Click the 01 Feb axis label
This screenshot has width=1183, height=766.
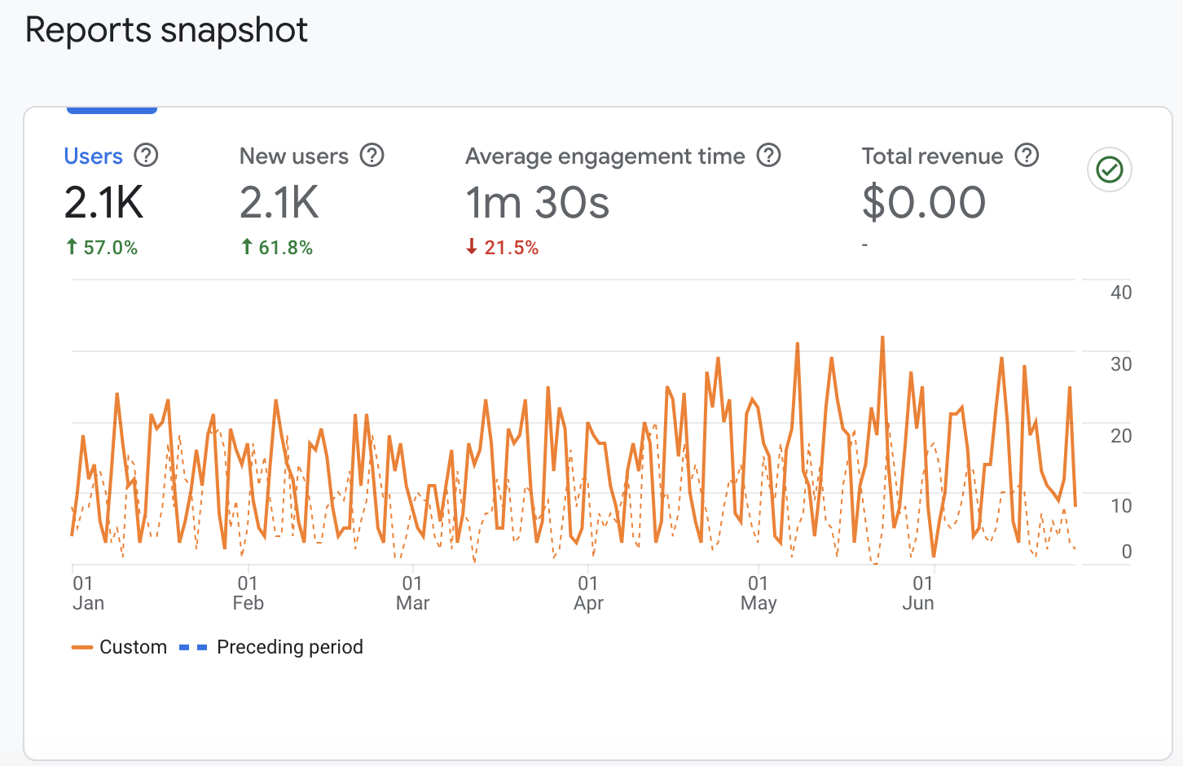248,593
